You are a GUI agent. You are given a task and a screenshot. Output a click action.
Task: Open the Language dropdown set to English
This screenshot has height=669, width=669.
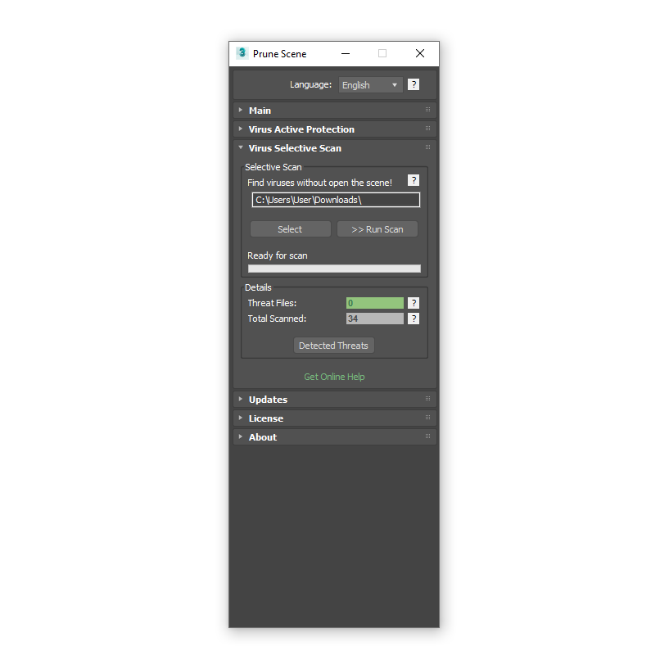[370, 85]
